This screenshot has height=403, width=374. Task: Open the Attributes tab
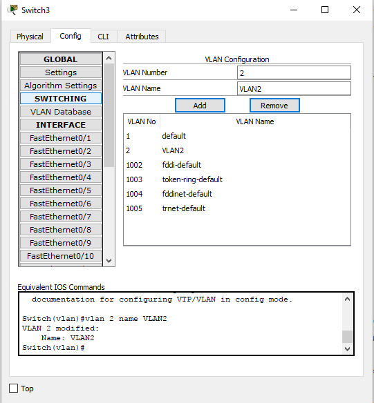[x=142, y=37]
